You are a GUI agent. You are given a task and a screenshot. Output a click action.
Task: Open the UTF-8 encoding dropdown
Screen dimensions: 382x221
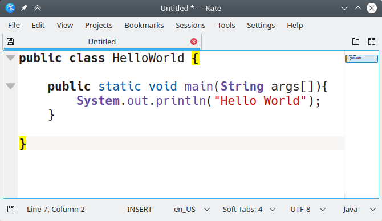(308, 209)
